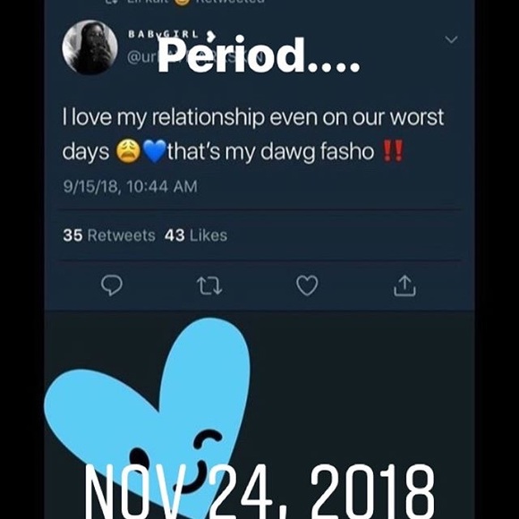Like the tweet with the heart outline icon
Viewport: 519px width, 519px height.
tap(307, 285)
